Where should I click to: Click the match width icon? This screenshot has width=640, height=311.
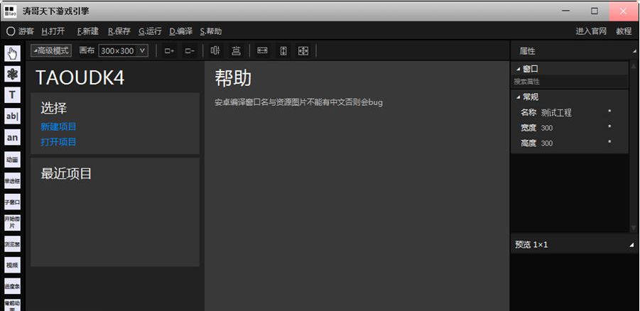(262, 50)
